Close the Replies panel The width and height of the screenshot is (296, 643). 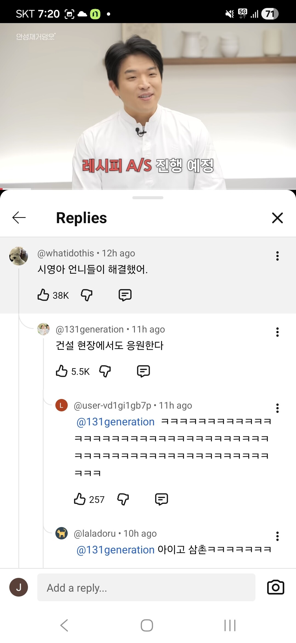click(277, 218)
